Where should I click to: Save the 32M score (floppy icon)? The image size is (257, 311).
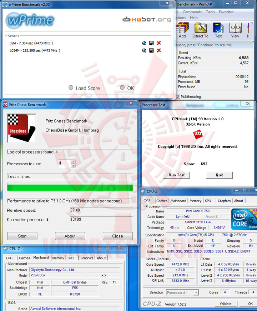coord(151,43)
